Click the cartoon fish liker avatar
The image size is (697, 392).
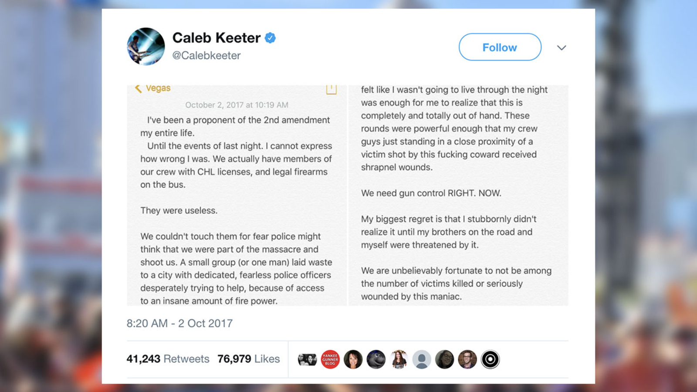tap(376, 359)
